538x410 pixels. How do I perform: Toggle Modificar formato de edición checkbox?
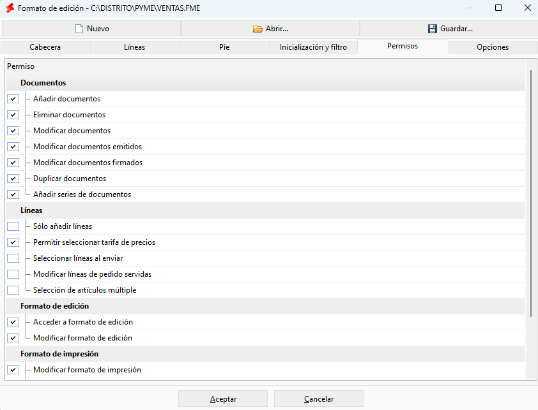(x=13, y=338)
